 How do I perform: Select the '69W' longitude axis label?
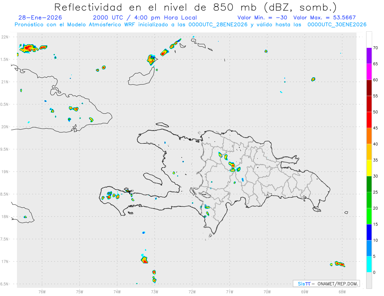[304, 292]
